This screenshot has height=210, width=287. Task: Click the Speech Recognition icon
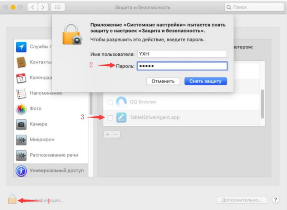click(21, 155)
